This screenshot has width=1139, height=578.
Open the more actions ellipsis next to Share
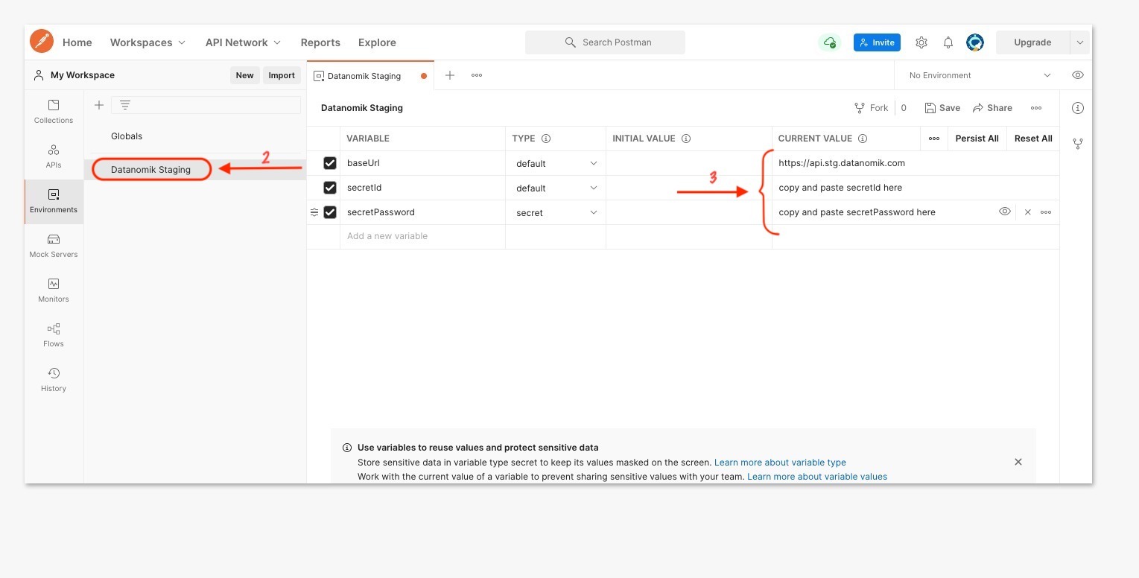(x=1036, y=108)
